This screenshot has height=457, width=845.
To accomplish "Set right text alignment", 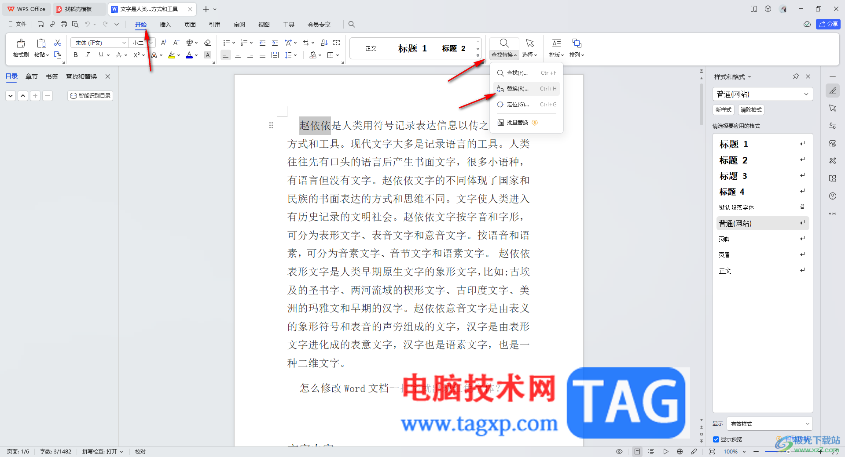I will [250, 55].
